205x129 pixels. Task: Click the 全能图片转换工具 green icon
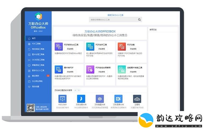(122, 69)
